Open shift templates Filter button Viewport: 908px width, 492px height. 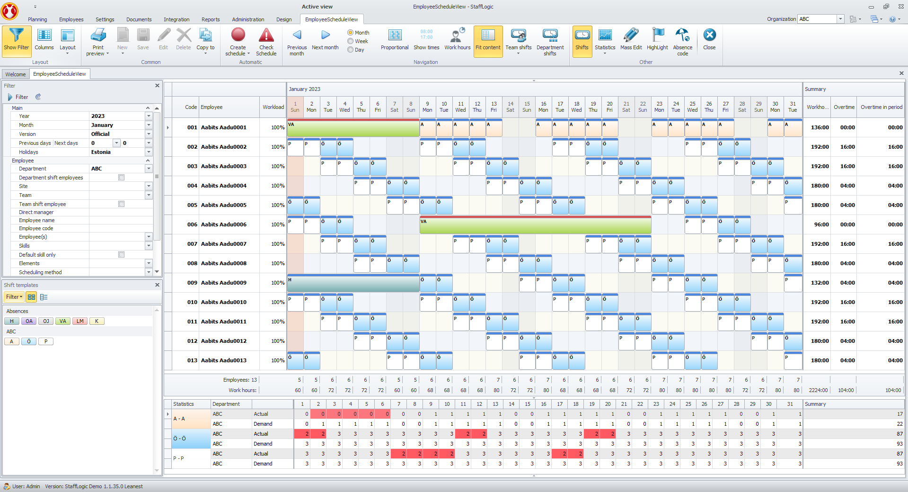[x=14, y=297]
